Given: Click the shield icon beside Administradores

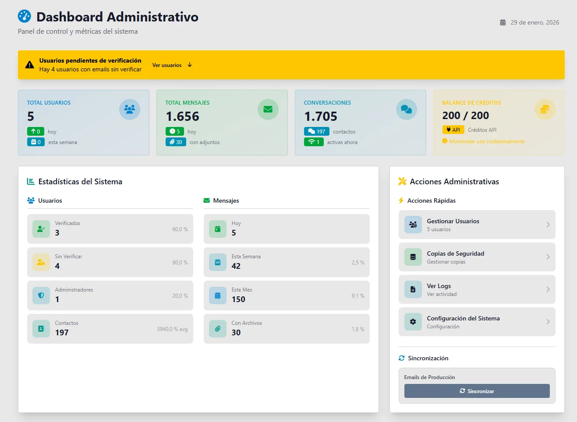Looking at the screenshot, I should [41, 295].
